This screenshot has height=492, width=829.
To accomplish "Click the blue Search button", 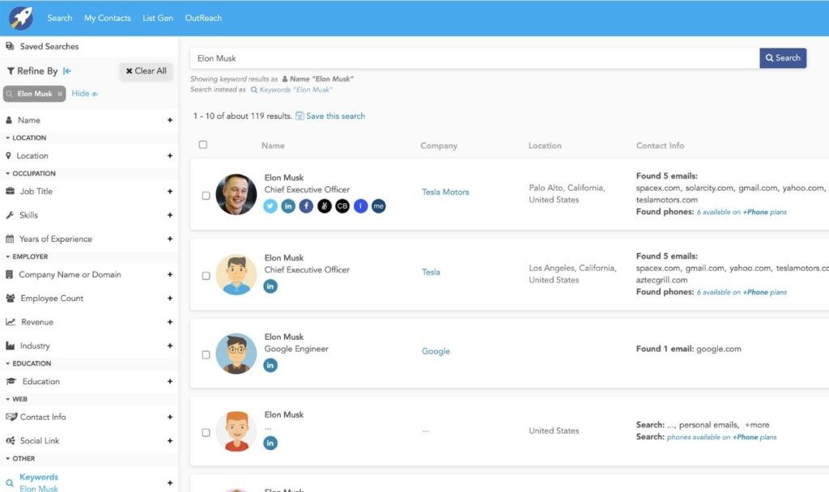I will point(783,58).
